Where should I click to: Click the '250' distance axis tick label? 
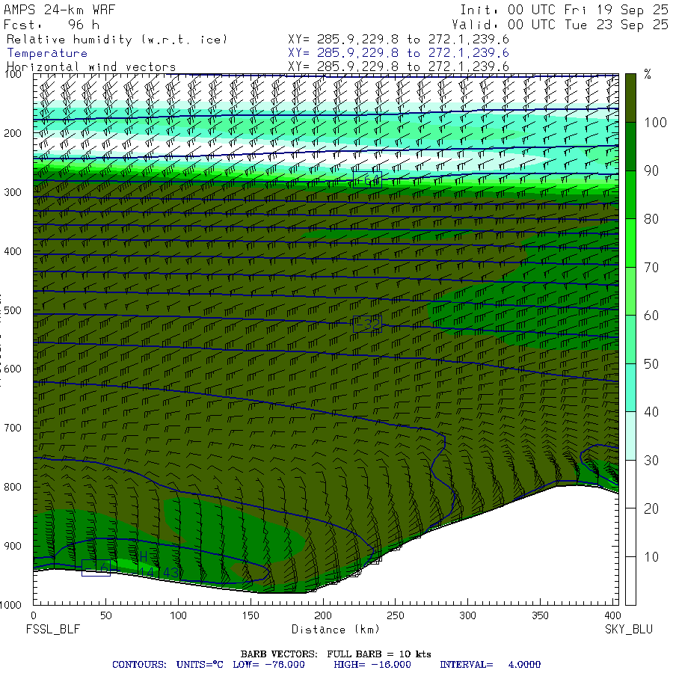[395, 615]
